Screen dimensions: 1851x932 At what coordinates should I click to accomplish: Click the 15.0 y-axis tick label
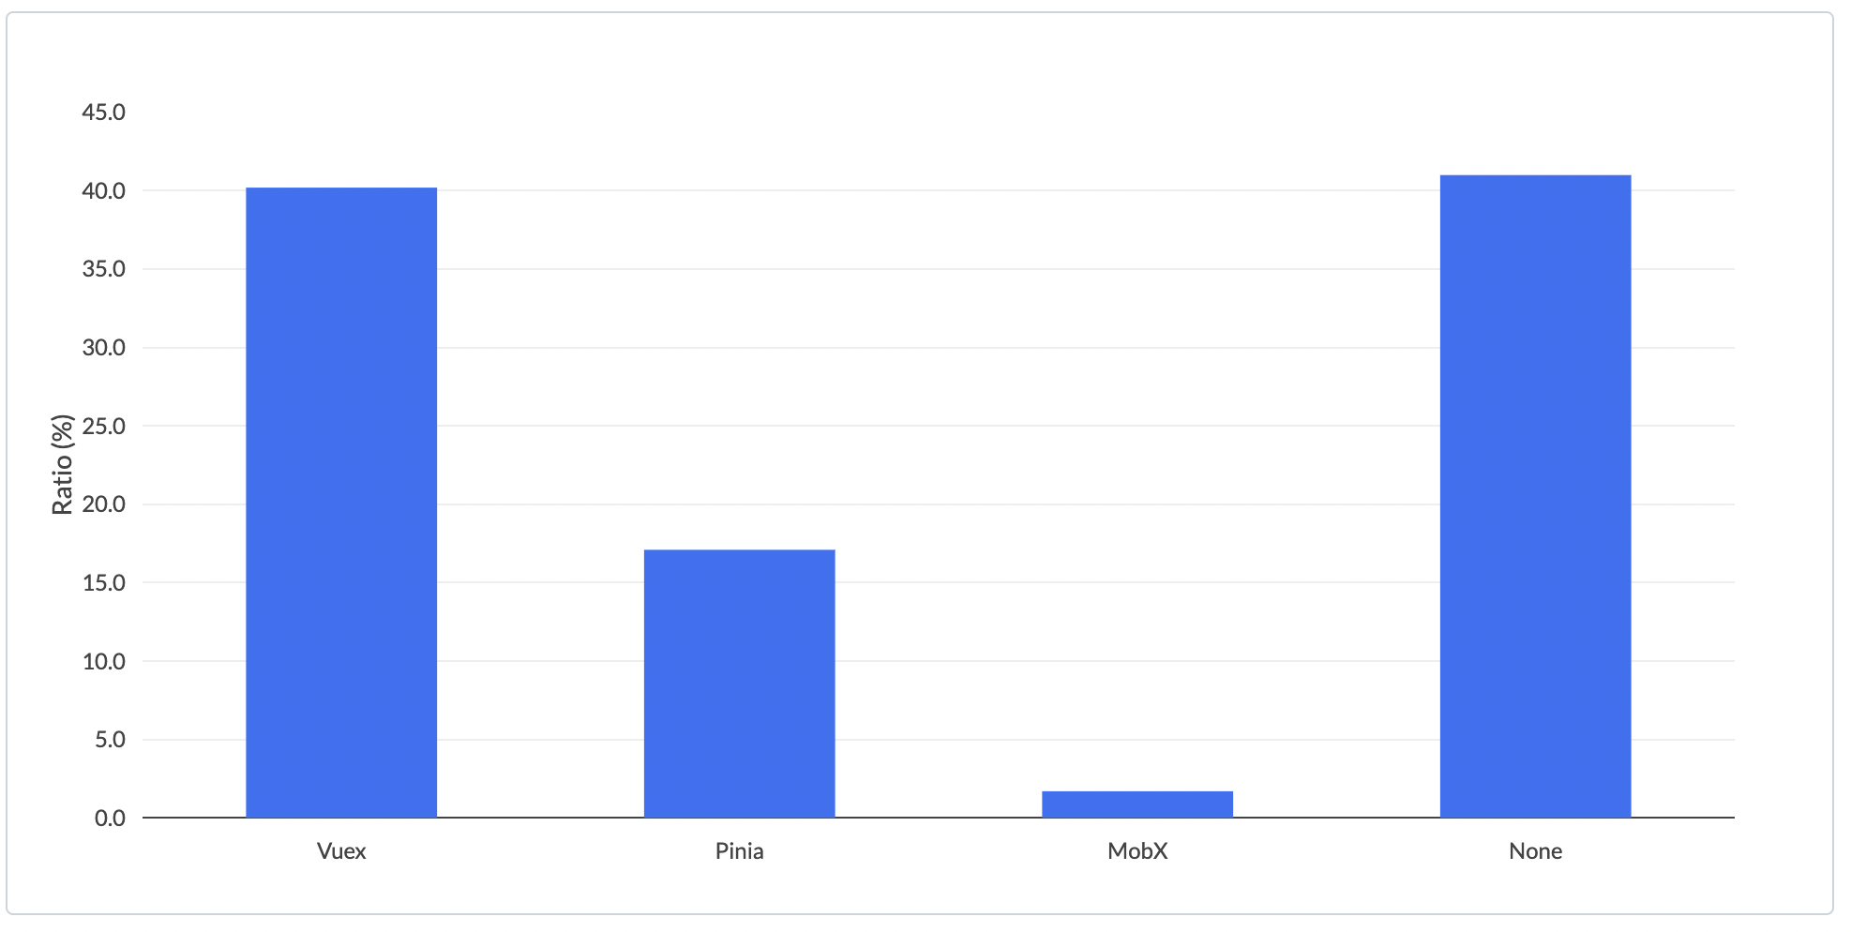click(103, 583)
